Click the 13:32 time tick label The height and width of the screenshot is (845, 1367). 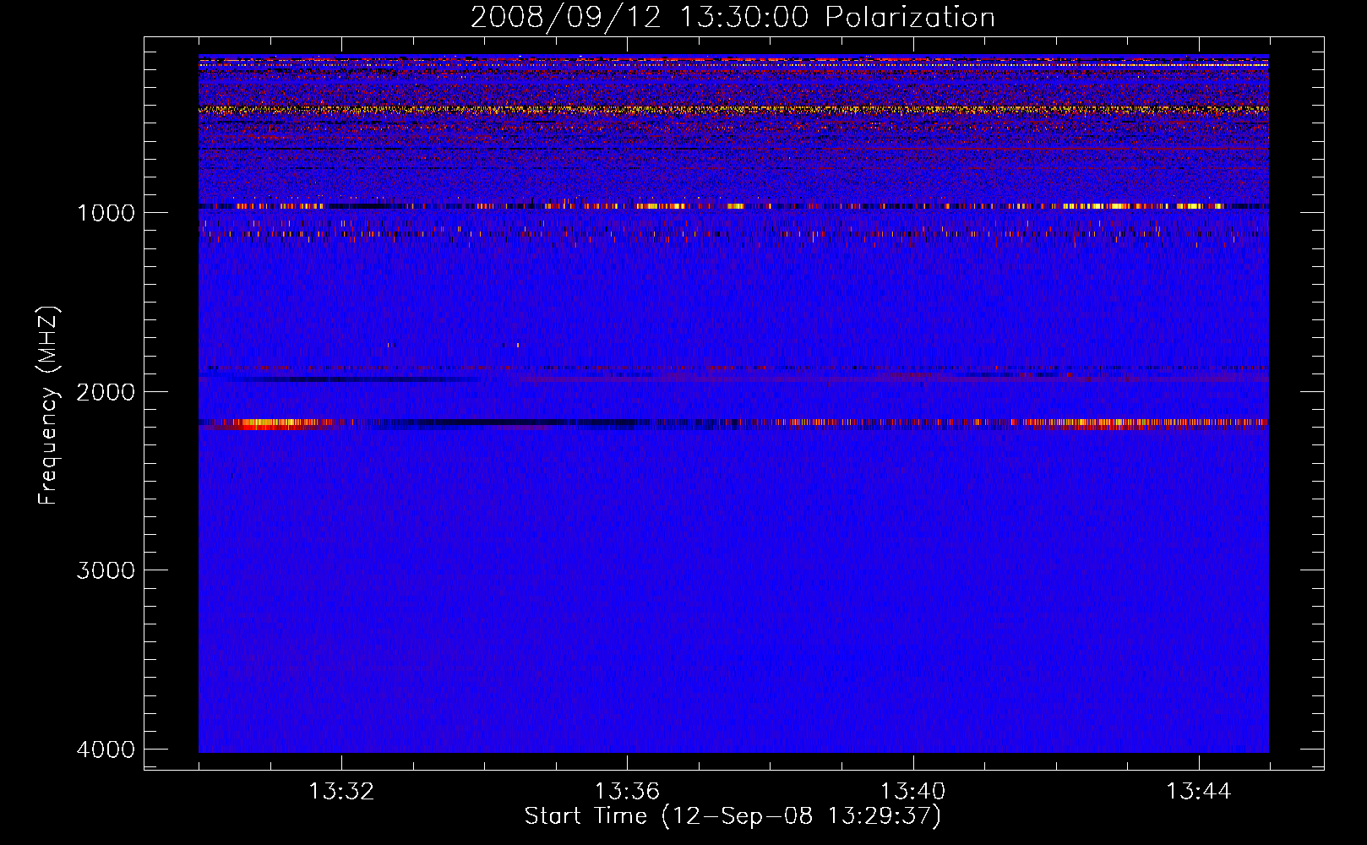(x=341, y=792)
